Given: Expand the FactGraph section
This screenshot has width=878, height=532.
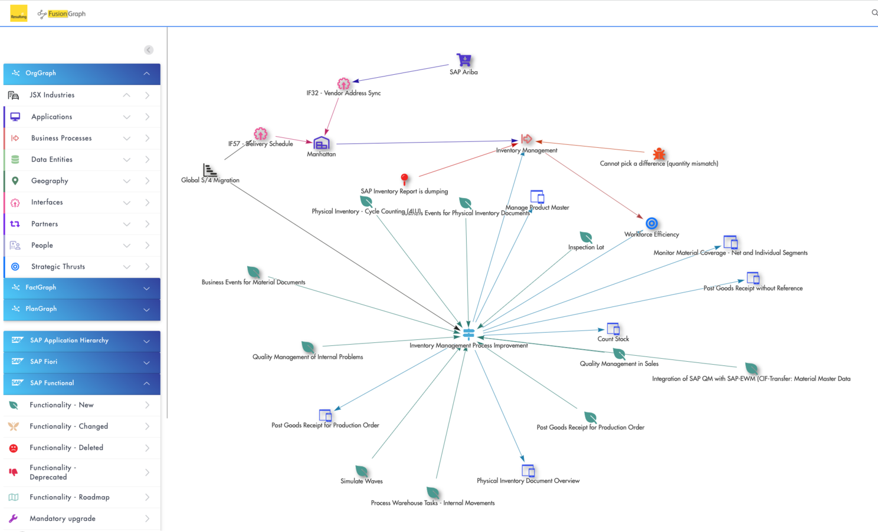Looking at the screenshot, I should point(146,288).
